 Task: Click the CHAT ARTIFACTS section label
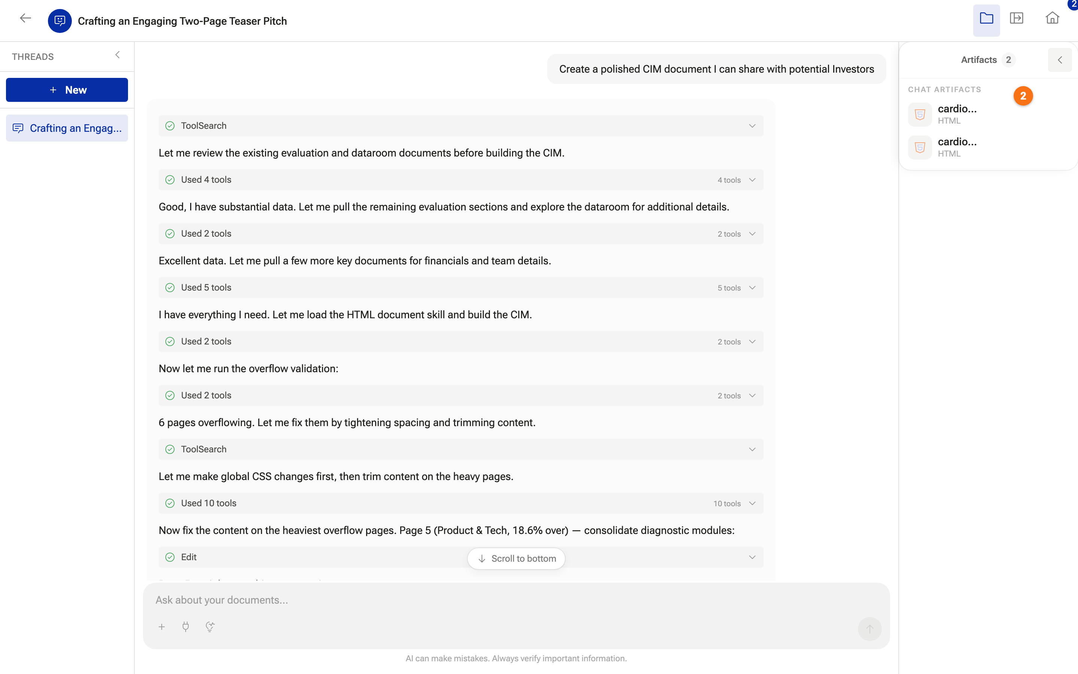(944, 89)
